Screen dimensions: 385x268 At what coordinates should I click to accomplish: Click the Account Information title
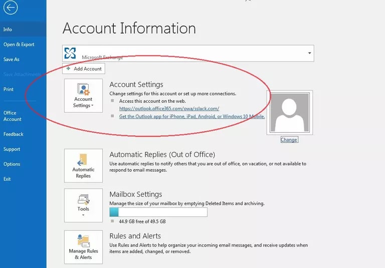coord(129,28)
